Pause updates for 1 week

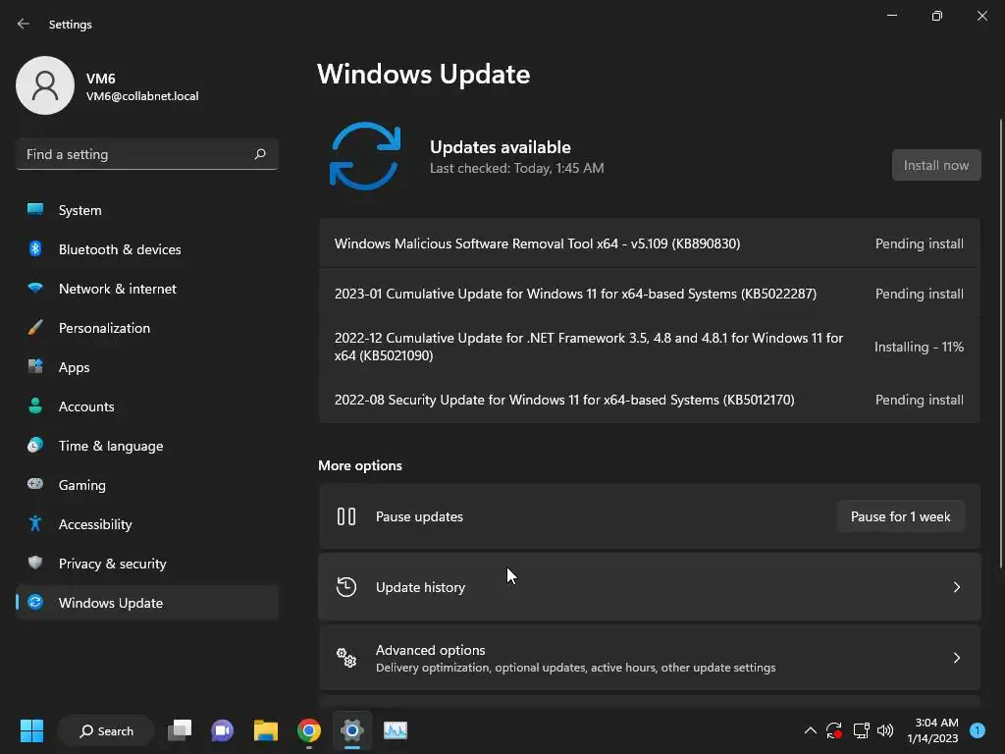pyautogui.click(x=901, y=516)
